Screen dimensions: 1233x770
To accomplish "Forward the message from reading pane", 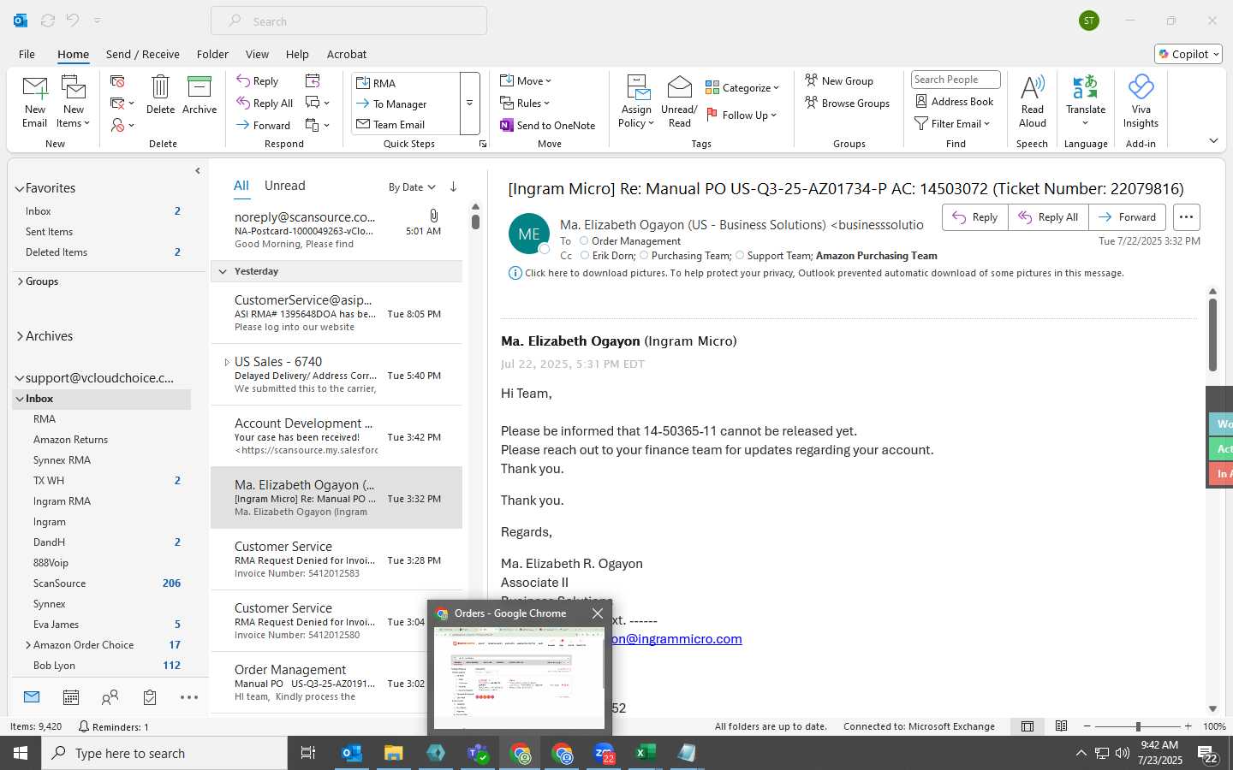I will (1127, 217).
